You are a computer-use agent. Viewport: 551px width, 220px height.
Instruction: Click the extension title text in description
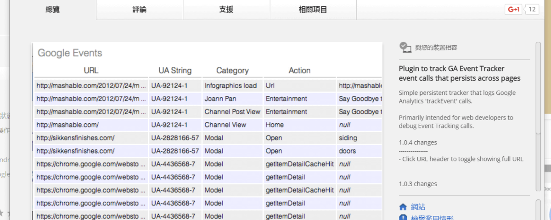click(460, 73)
